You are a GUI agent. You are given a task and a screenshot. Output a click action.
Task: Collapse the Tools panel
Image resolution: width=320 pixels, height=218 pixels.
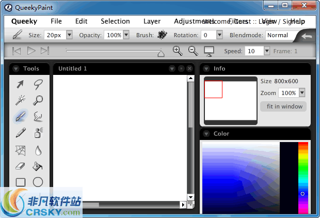[x=16, y=69]
